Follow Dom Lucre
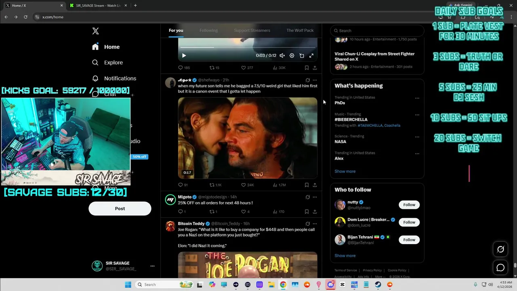Viewport: 517px width, 291px height. 409,222
